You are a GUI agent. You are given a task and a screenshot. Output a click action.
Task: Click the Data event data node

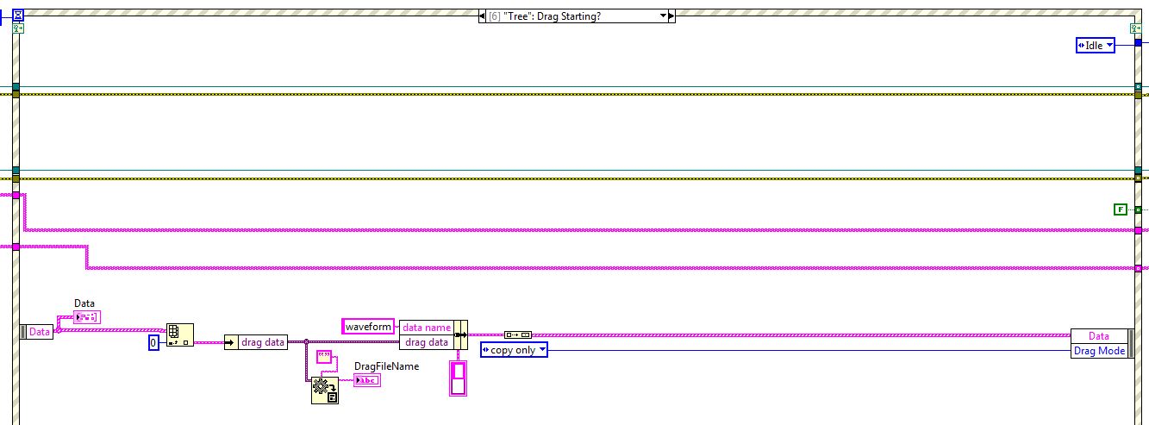point(36,331)
